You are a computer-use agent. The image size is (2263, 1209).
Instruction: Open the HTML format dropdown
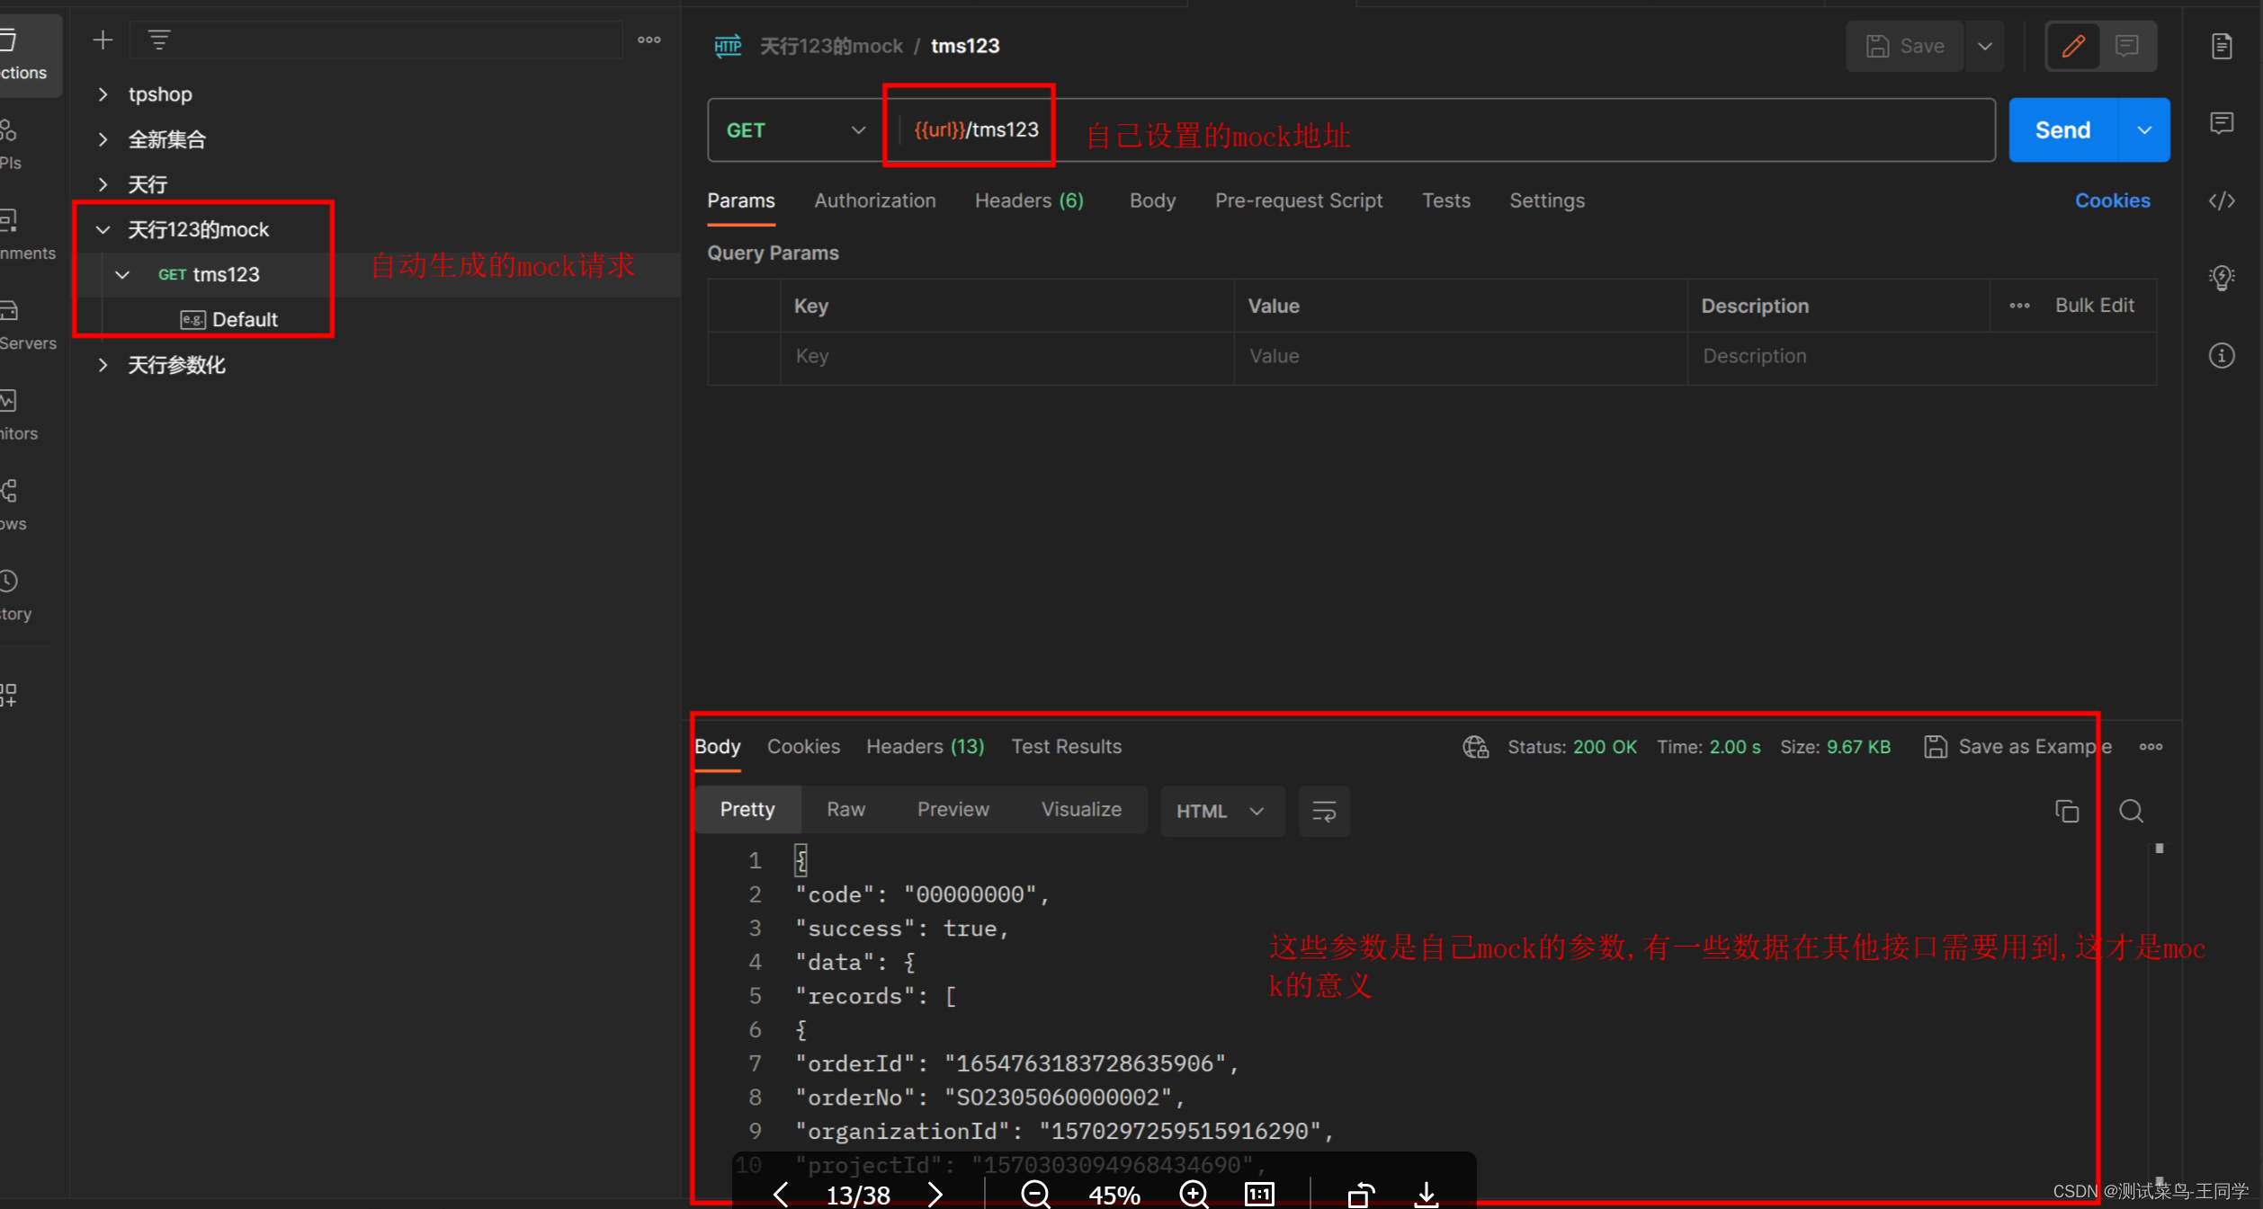click(x=1221, y=811)
